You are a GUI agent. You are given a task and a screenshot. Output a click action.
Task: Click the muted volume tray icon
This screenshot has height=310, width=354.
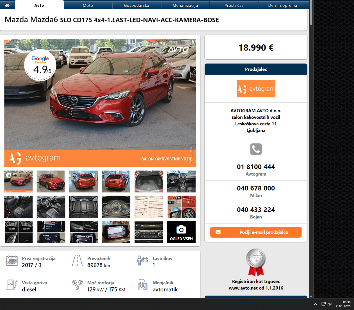point(330,304)
